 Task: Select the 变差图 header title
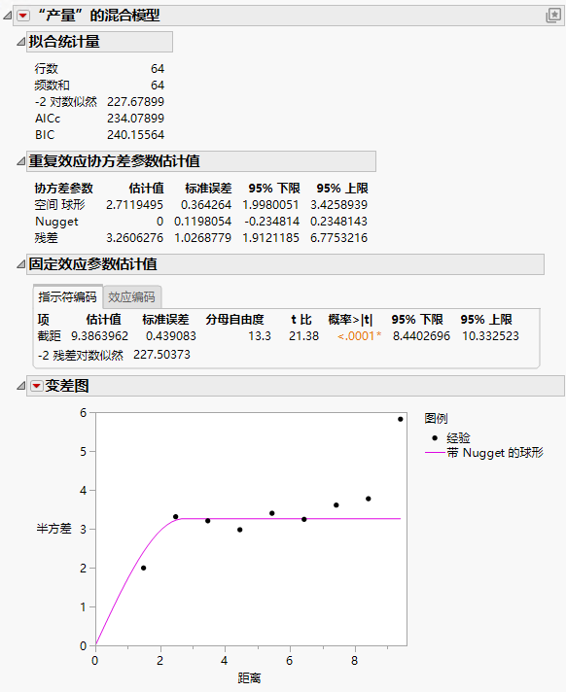tap(67, 386)
